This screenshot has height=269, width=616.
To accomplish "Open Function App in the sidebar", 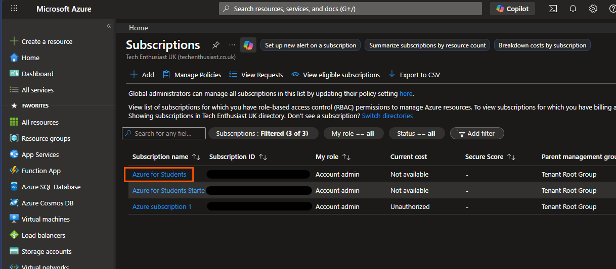I will click(x=41, y=171).
